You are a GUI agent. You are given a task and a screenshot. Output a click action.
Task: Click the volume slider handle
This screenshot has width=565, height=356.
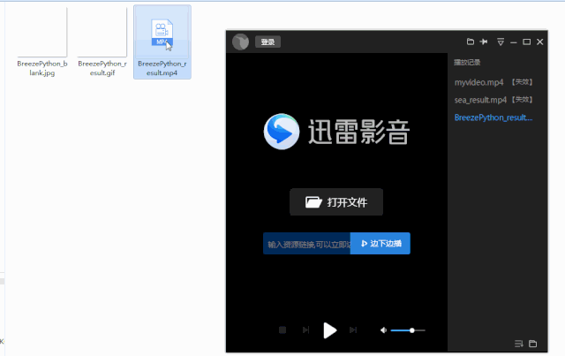pyautogui.click(x=412, y=330)
